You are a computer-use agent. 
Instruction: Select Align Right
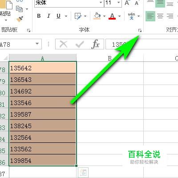point(170,16)
